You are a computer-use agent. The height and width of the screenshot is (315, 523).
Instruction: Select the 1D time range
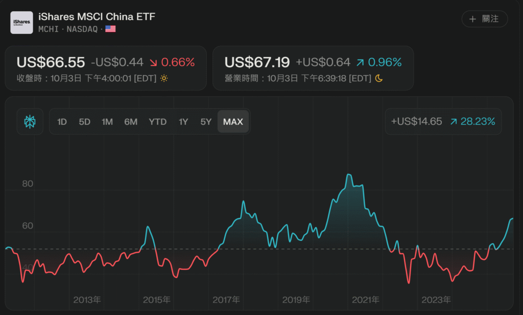(62, 122)
